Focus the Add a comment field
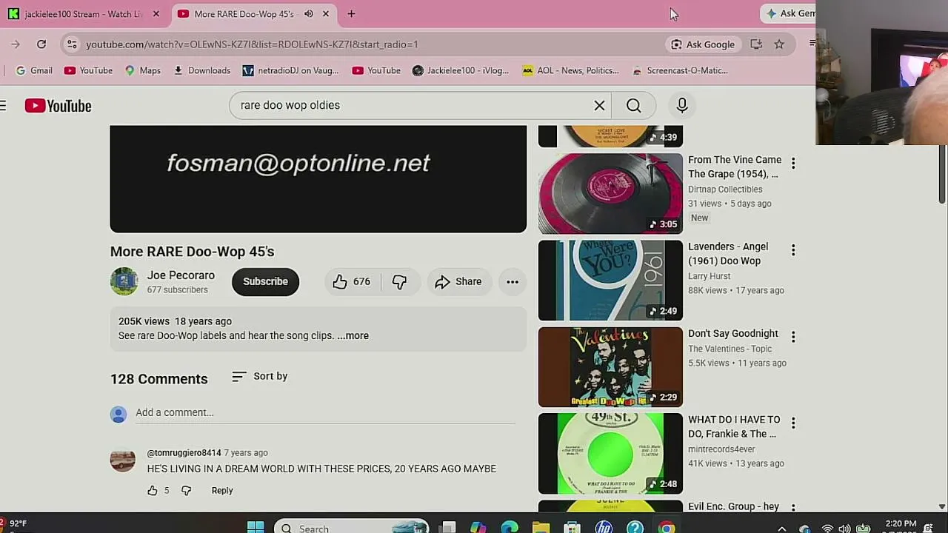Image resolution: width=948 pixels, height=533 pixels. 325,412
